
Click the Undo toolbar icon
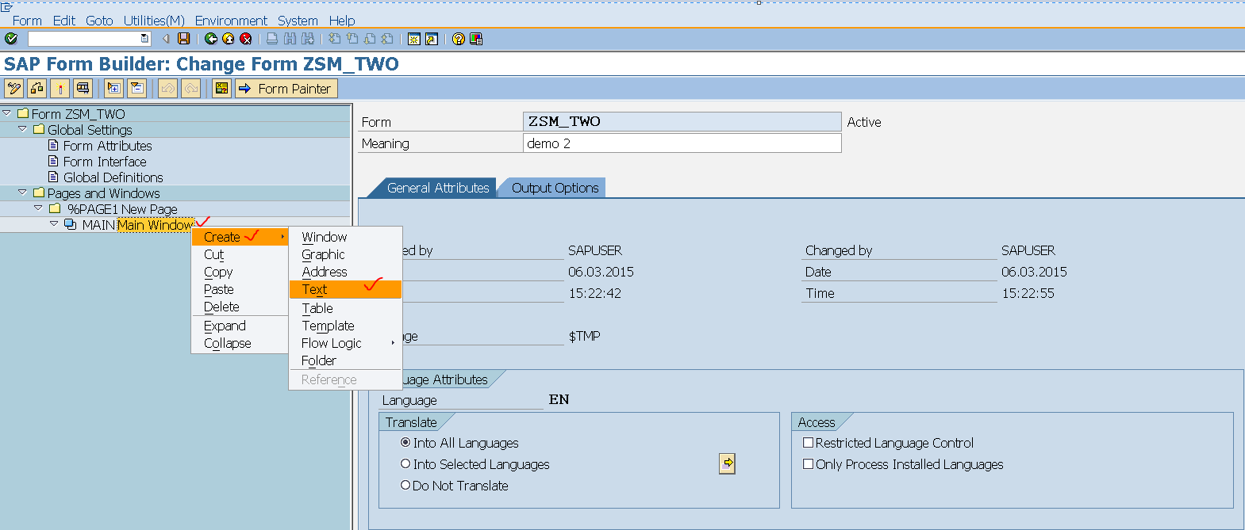(x=167, y=88)
